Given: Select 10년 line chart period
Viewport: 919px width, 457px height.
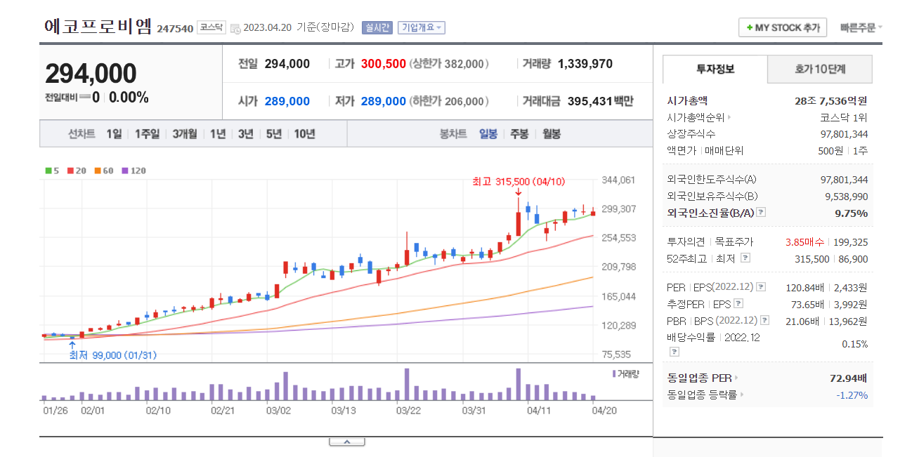Looking at the screenshot, I should point(304,134).
